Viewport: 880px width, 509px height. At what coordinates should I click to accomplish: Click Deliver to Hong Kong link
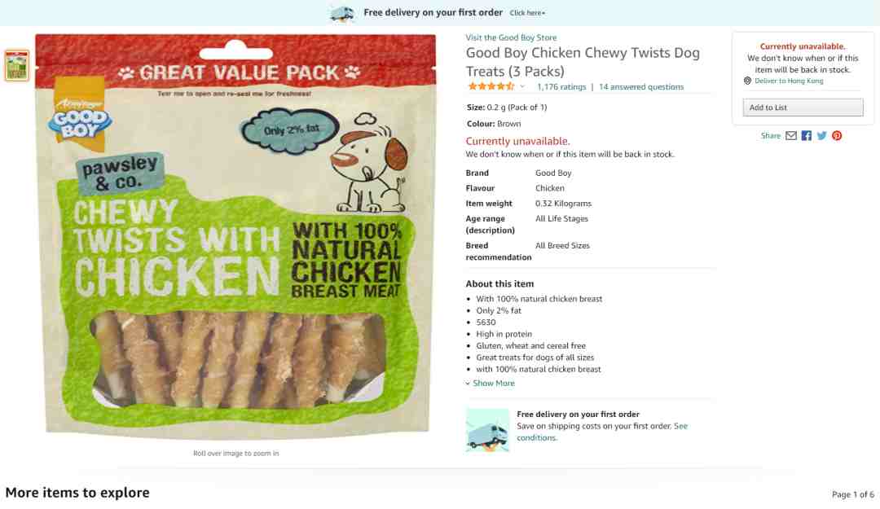(x=789, y=81)
